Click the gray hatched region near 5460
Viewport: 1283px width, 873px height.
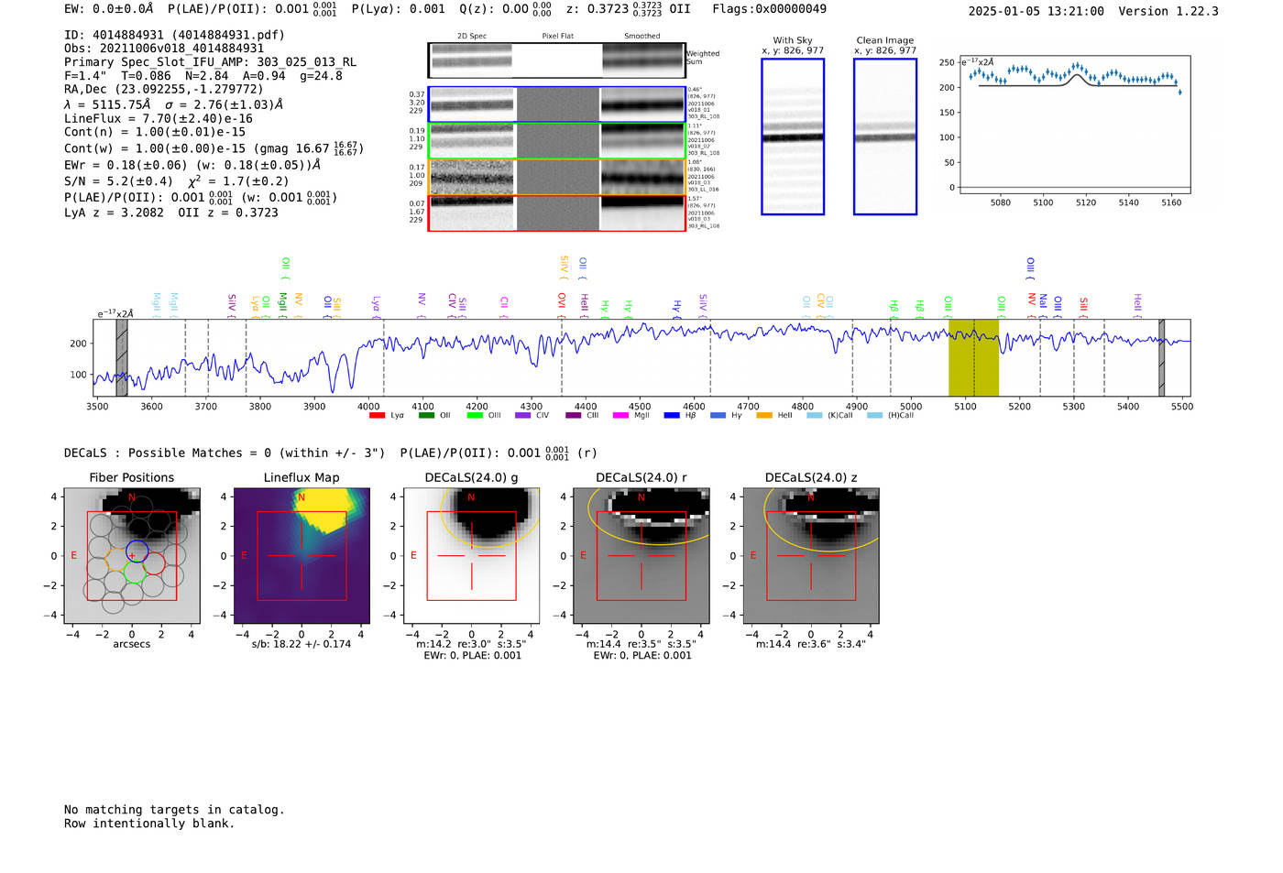click(x=1161, y=357)
